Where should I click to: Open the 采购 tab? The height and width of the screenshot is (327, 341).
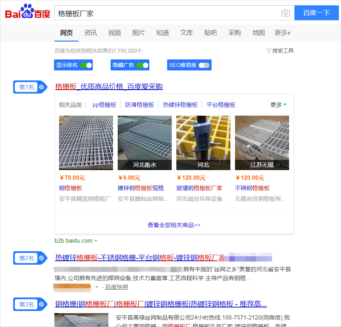tap(234, 33)
